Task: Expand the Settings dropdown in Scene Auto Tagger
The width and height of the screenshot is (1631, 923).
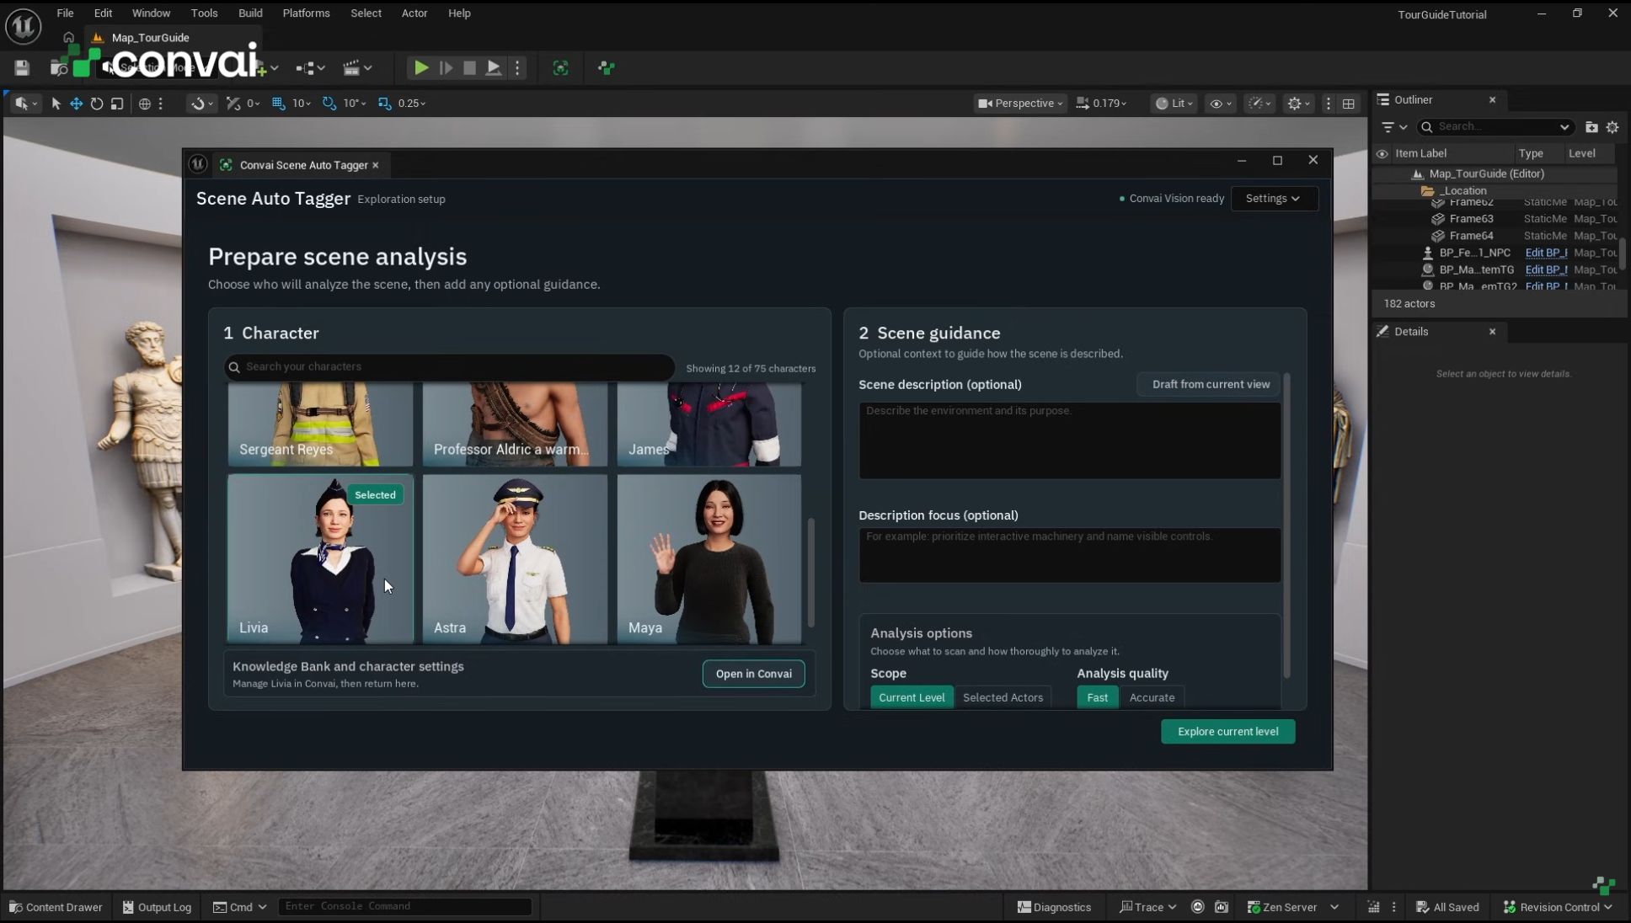Action: 1273,199
